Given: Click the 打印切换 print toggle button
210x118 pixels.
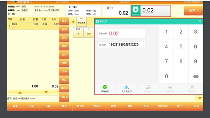Looking at the screenshot, I should coord(163,106).
